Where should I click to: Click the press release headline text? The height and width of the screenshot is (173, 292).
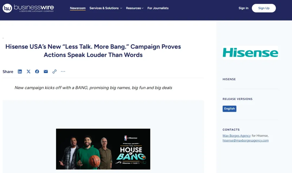coord(93,51)
